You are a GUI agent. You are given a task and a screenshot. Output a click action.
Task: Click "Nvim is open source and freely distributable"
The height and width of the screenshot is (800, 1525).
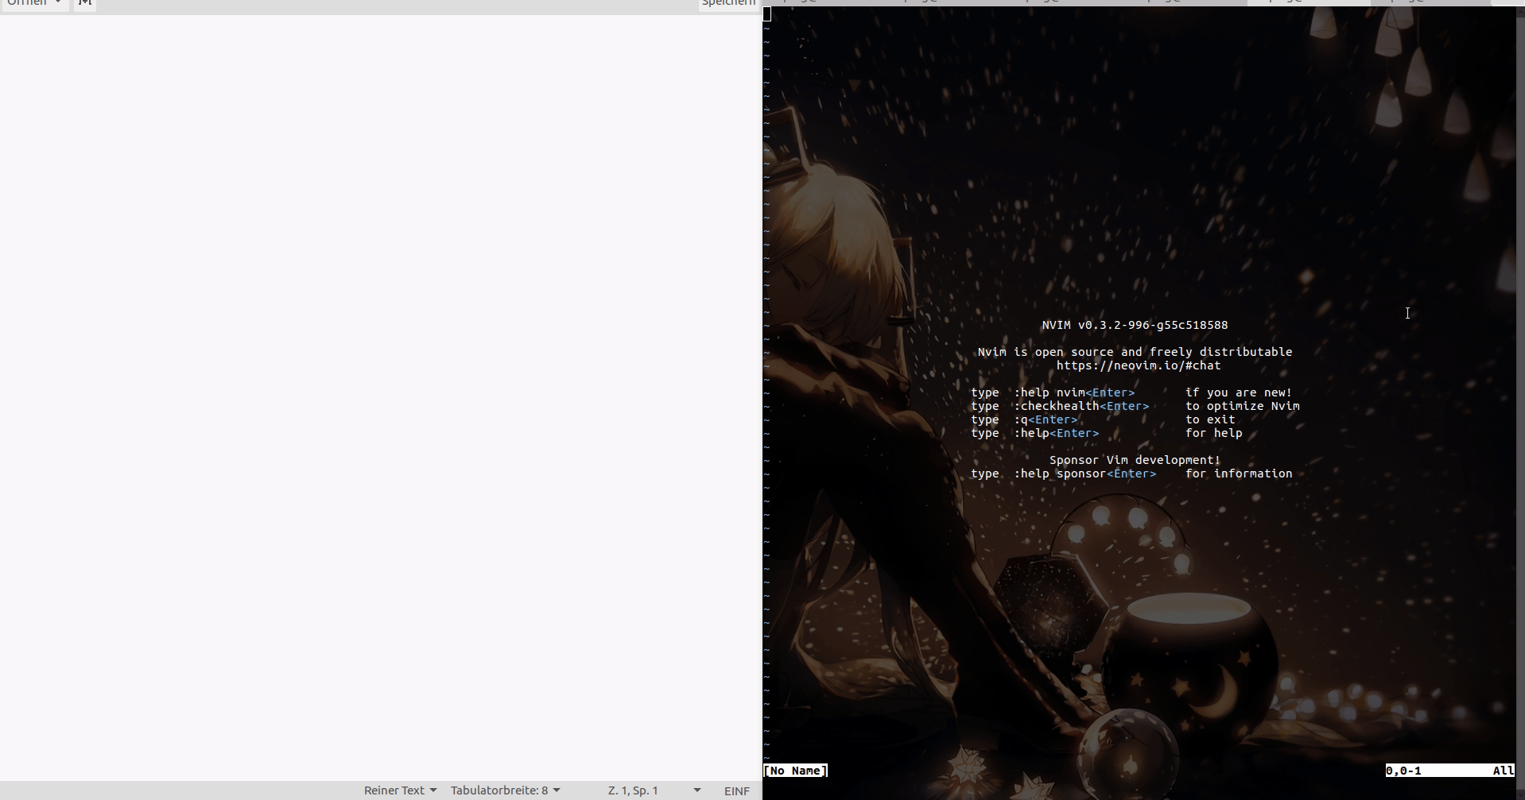click(1135, 352)
